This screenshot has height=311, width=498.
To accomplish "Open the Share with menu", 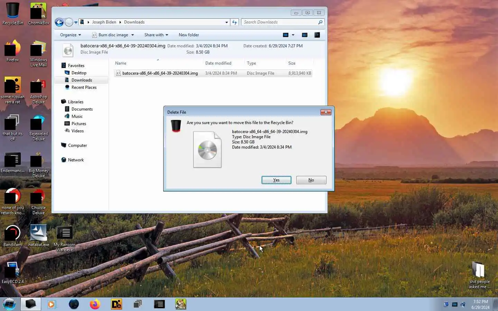I will pyautogui.click(x=156, y=35).
